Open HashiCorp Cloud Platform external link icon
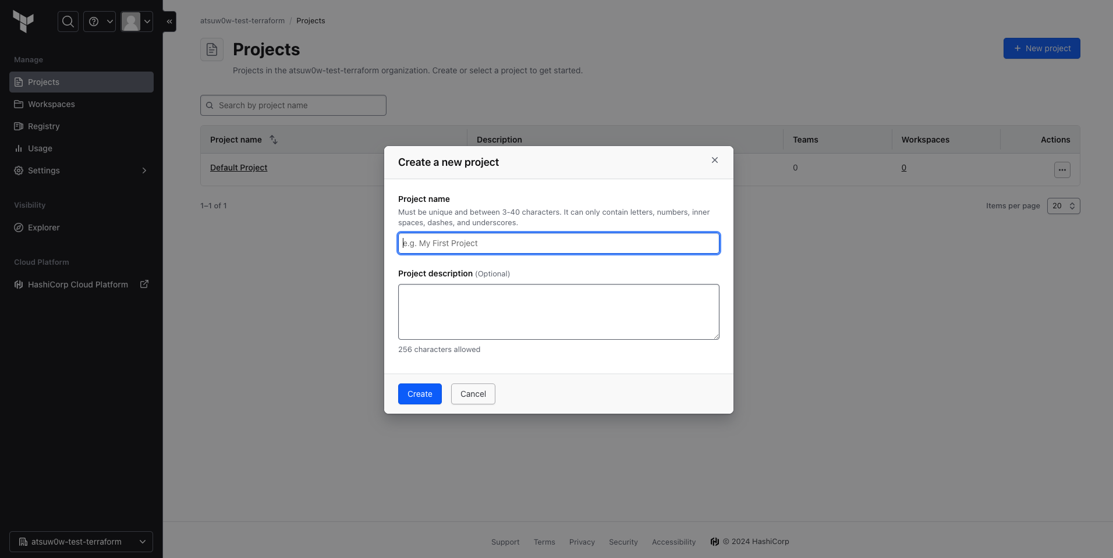The height and width of the screenshot is (558, 1113). (144, 284)
